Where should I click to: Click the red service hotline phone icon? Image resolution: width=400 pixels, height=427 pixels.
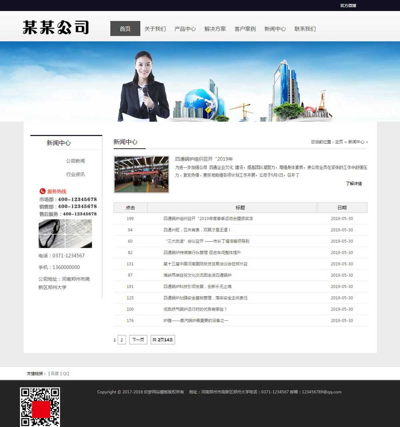[x=42, y=191]
